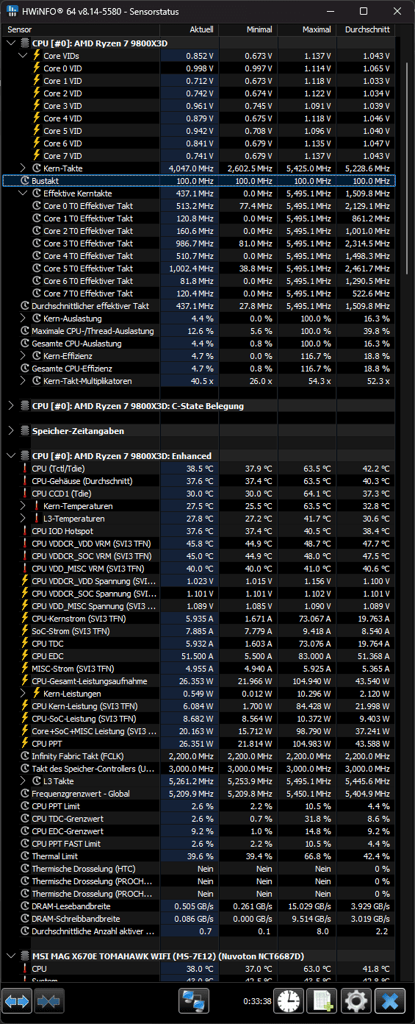
Task: Open sensor settings via the gear icon
Action: (356, 1001)
